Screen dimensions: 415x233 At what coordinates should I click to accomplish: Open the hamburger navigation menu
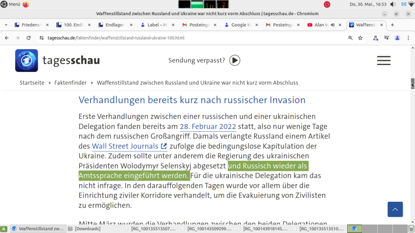(x=383, y=60)
